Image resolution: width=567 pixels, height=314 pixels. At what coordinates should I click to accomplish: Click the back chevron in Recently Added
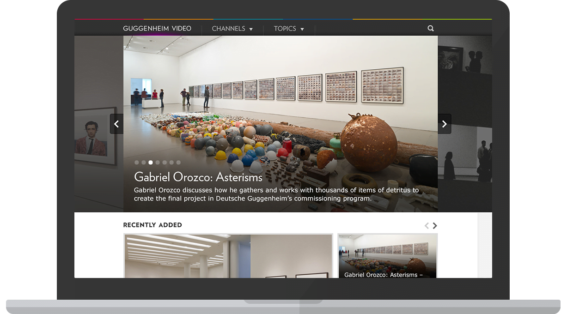point(426,225)
